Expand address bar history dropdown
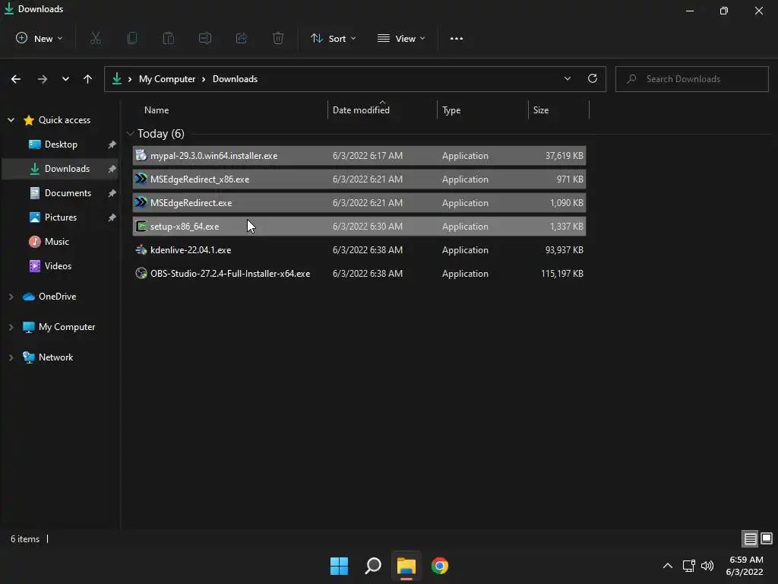 coord(568,78)
